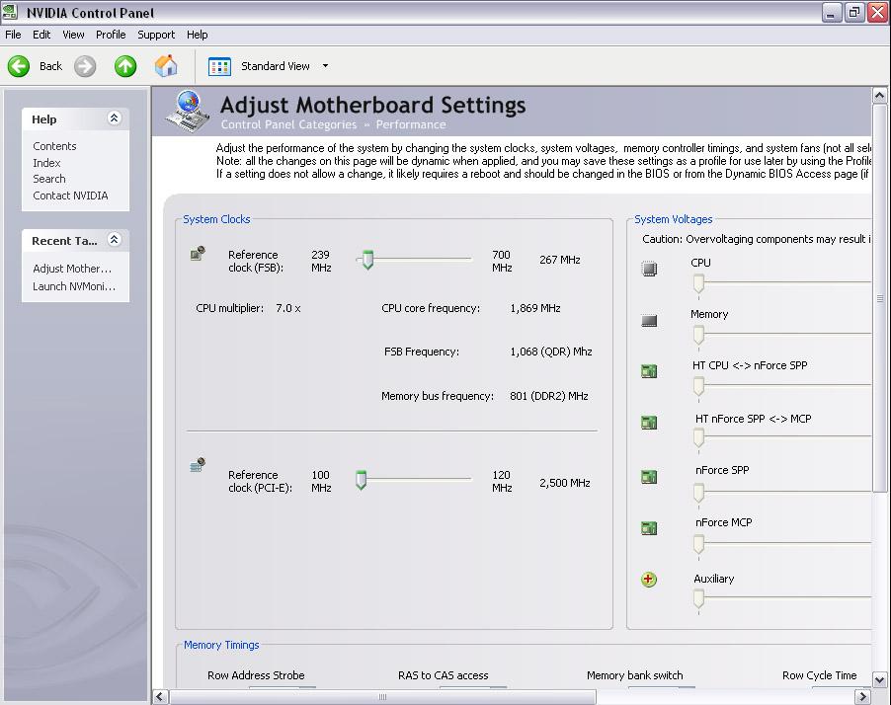This screenshot has height=705, width=891.
Task: Click Contact NVIDIA link
Action: [x=70, y=196]
